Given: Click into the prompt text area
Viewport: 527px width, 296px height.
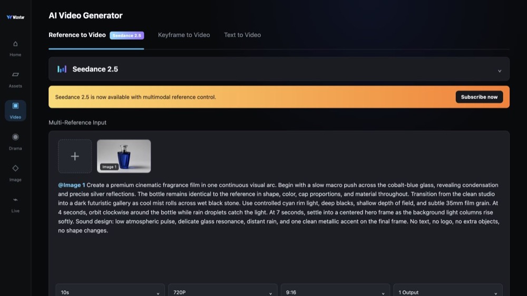Looking at the screenshot, I should click(x=279, y=208).
